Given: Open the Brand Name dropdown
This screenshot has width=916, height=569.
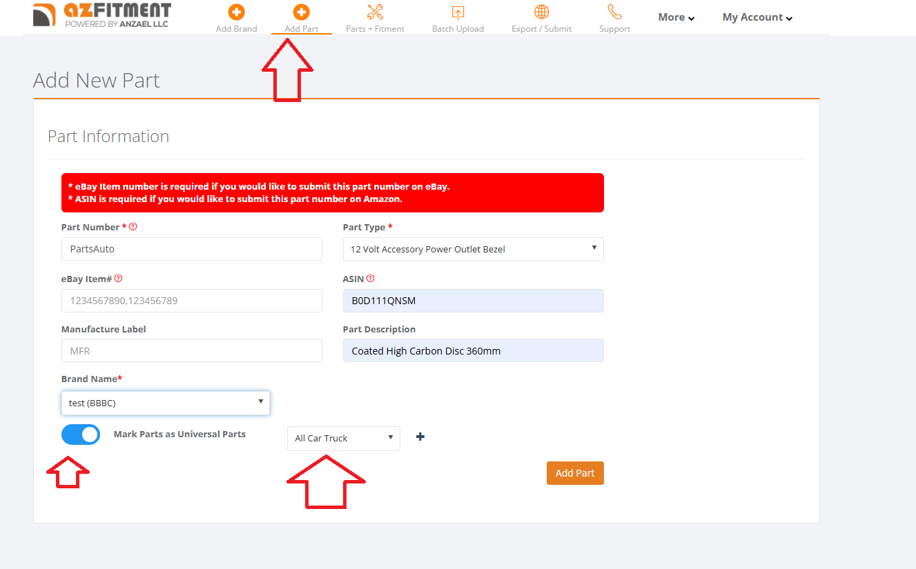Looking at the screenshot, I should tap(166, 402).
